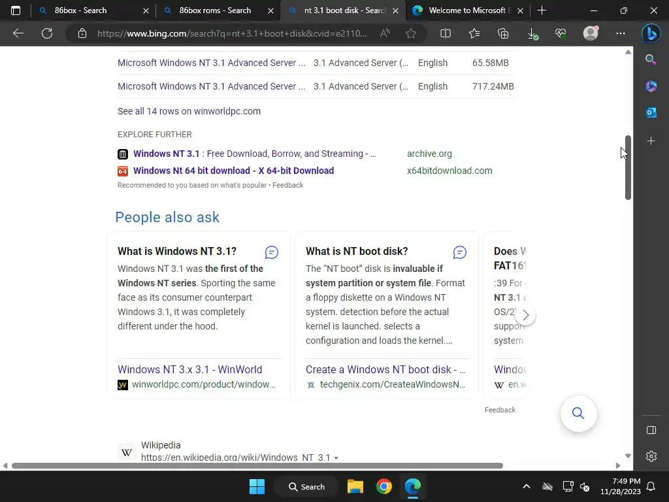The width and height of the screenshot is (669, 502).
Task: Add a site to sidebar plus
Action: click(651, 141)
